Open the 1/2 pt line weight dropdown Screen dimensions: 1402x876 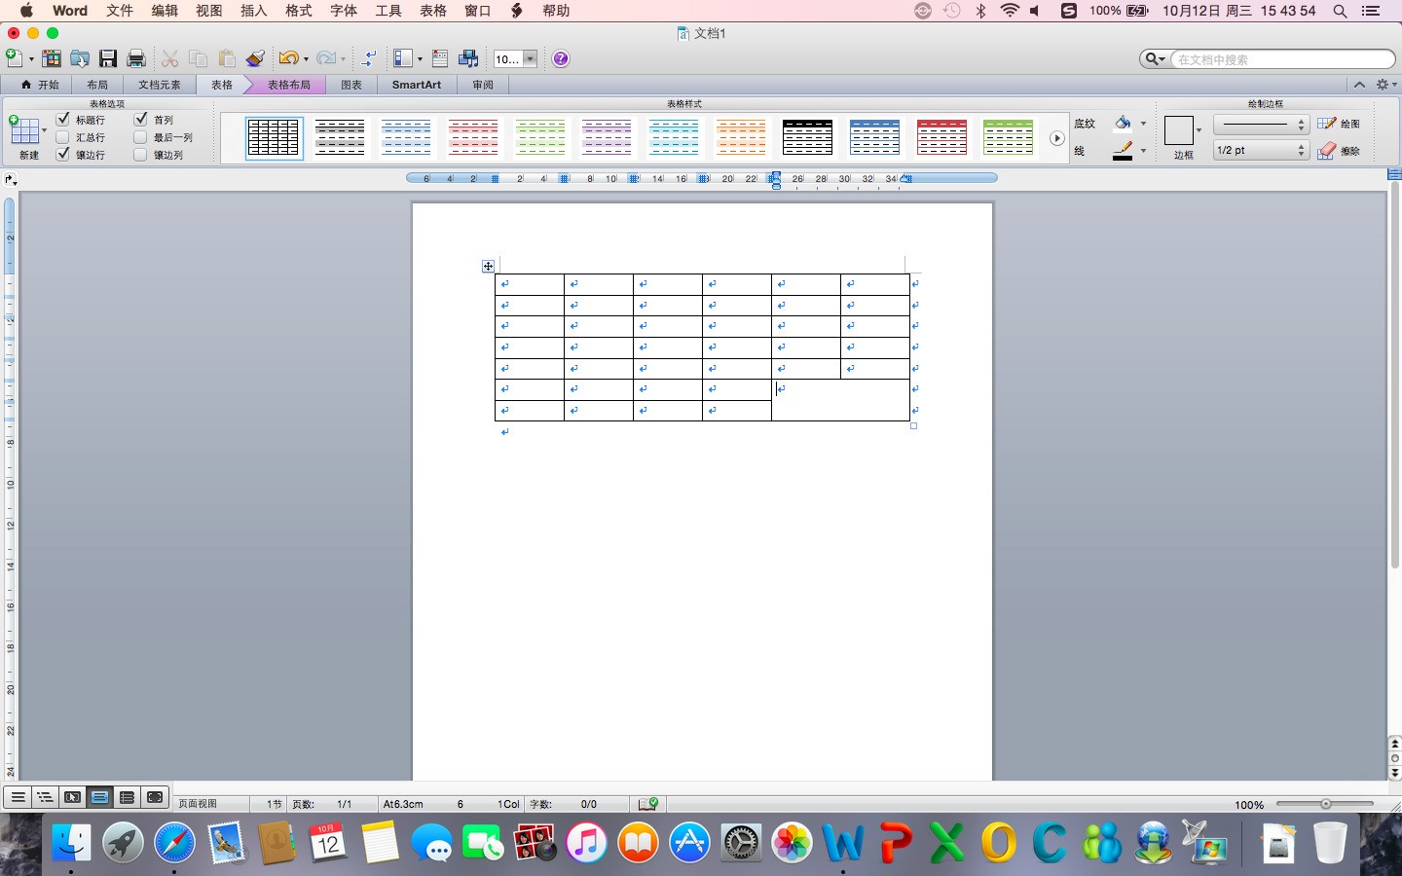1261,150
